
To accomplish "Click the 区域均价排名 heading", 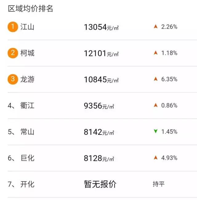I will click(30, 9).
